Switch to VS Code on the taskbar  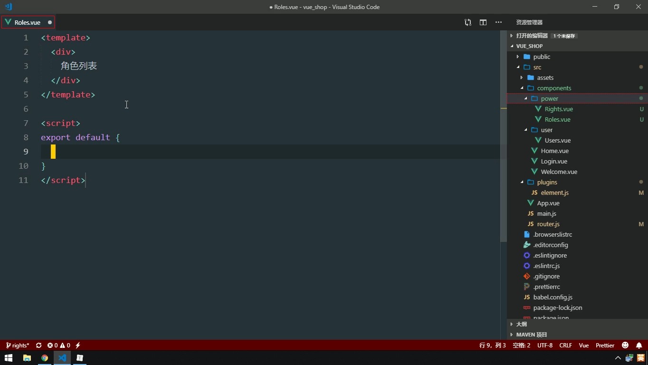(62, 358)
